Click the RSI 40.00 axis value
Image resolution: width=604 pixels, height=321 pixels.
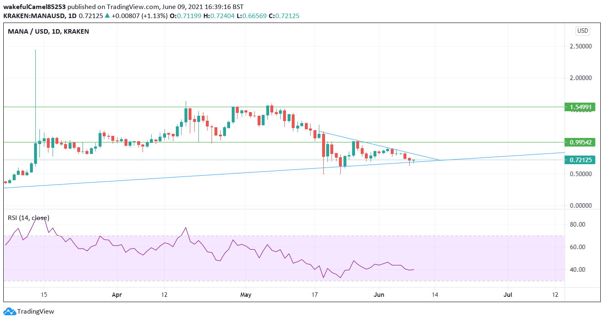click(577, 270)
